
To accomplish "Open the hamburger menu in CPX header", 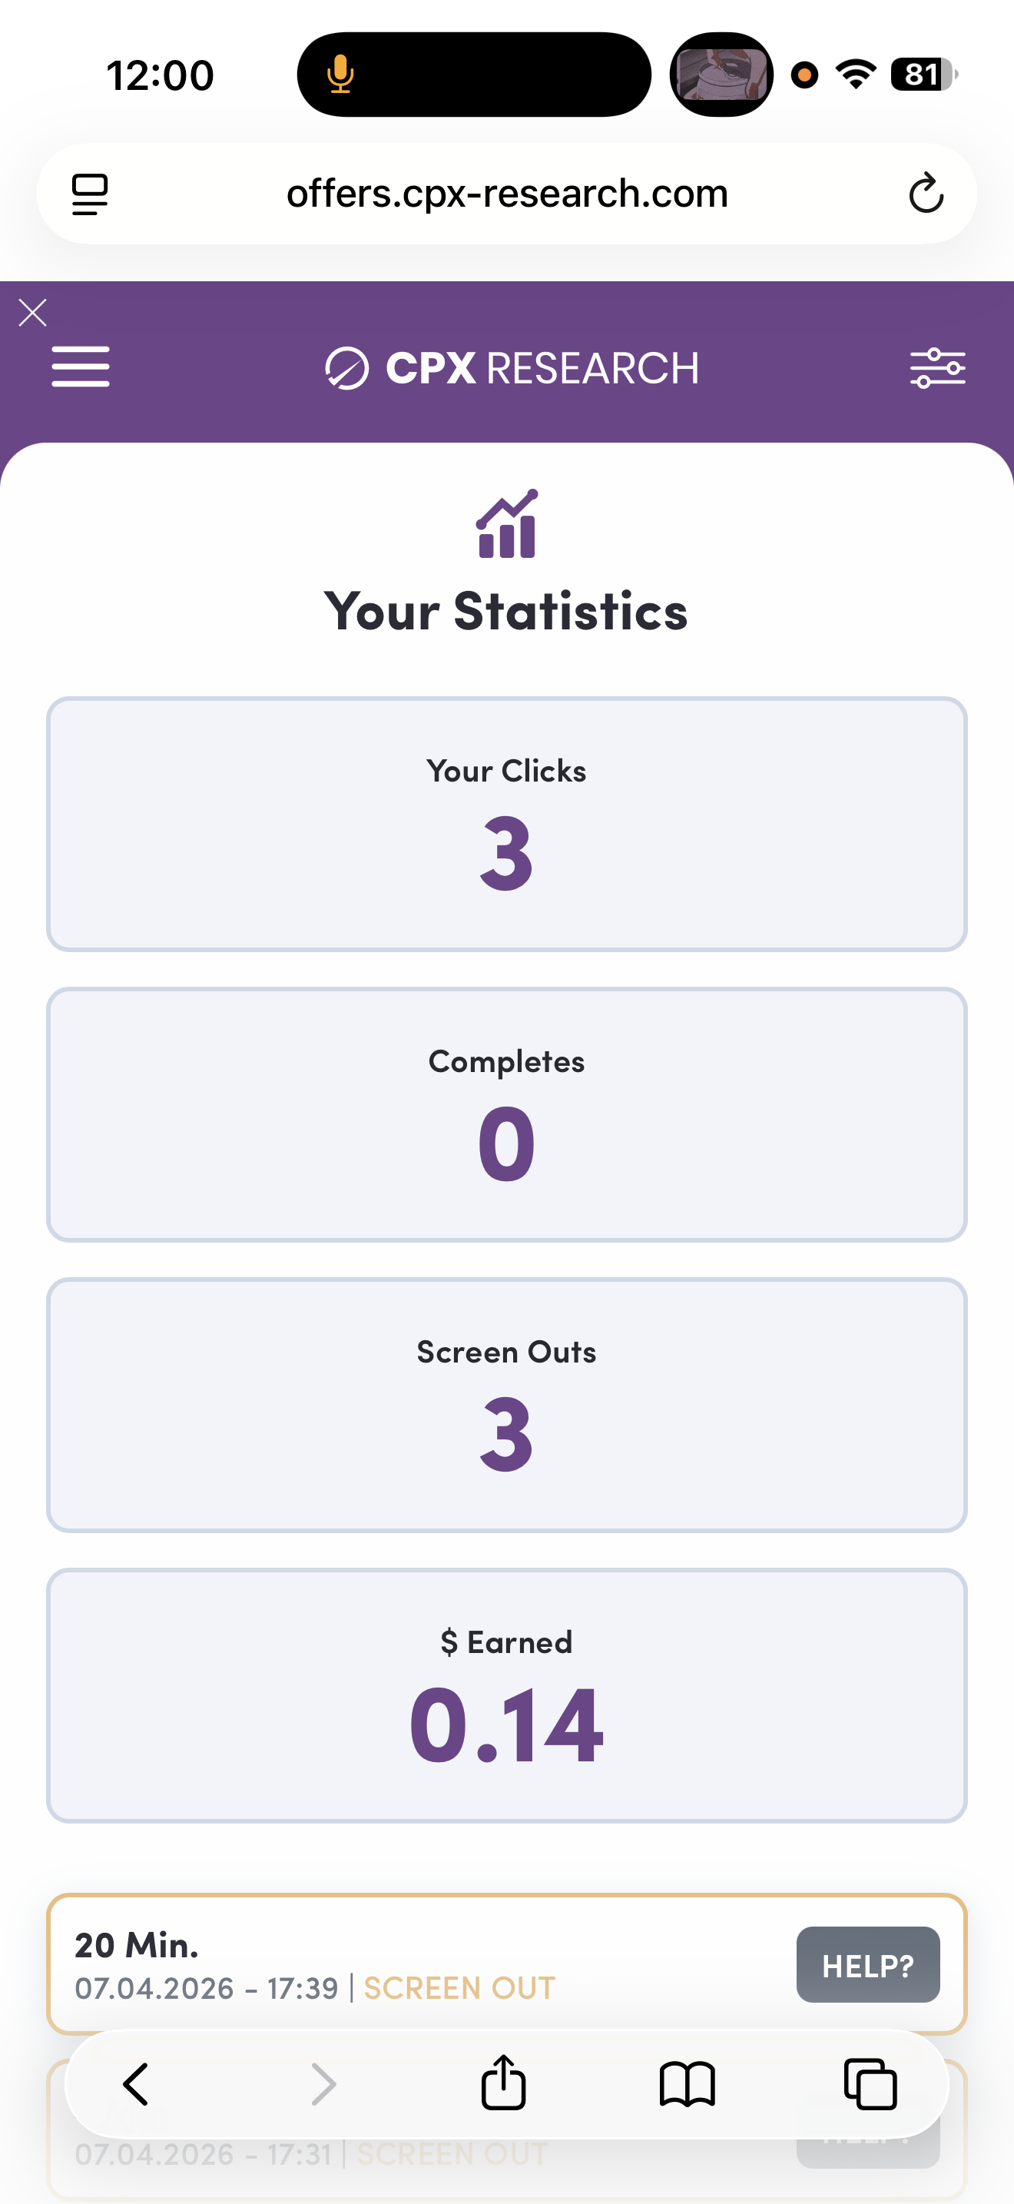I will tap(81, 367).
